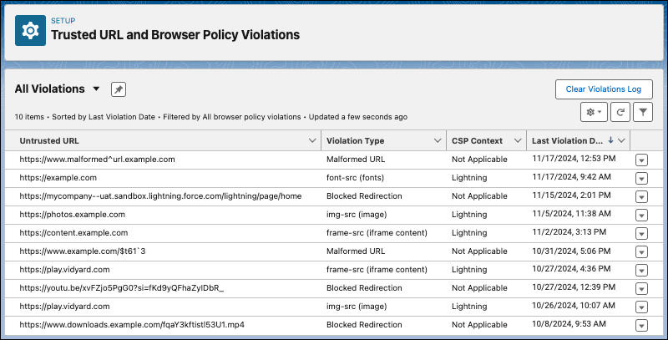This screenshot has width=668, height=340.
Task: Sort by the Untrusted URL column header
Action: point(50,140)
